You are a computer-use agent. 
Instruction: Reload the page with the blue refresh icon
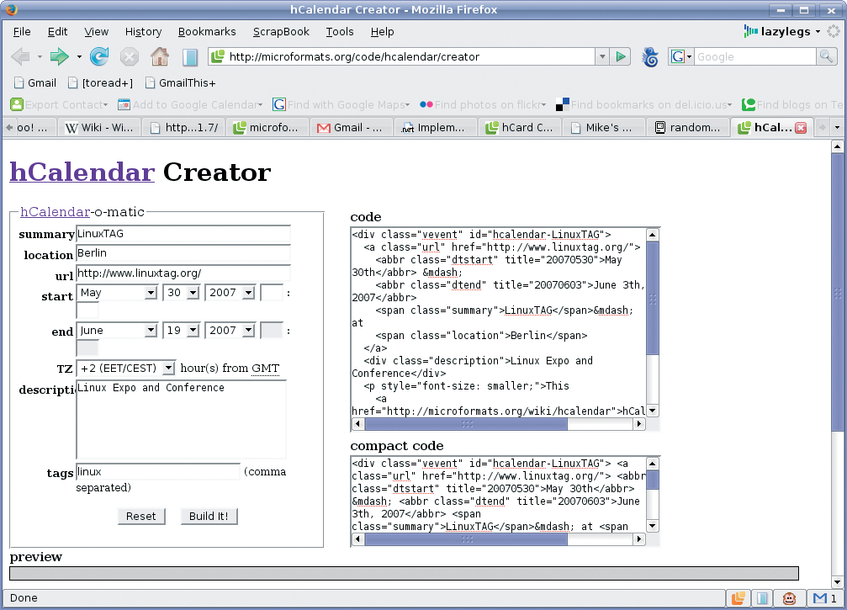pyautogui.click(x=99, y=56)
